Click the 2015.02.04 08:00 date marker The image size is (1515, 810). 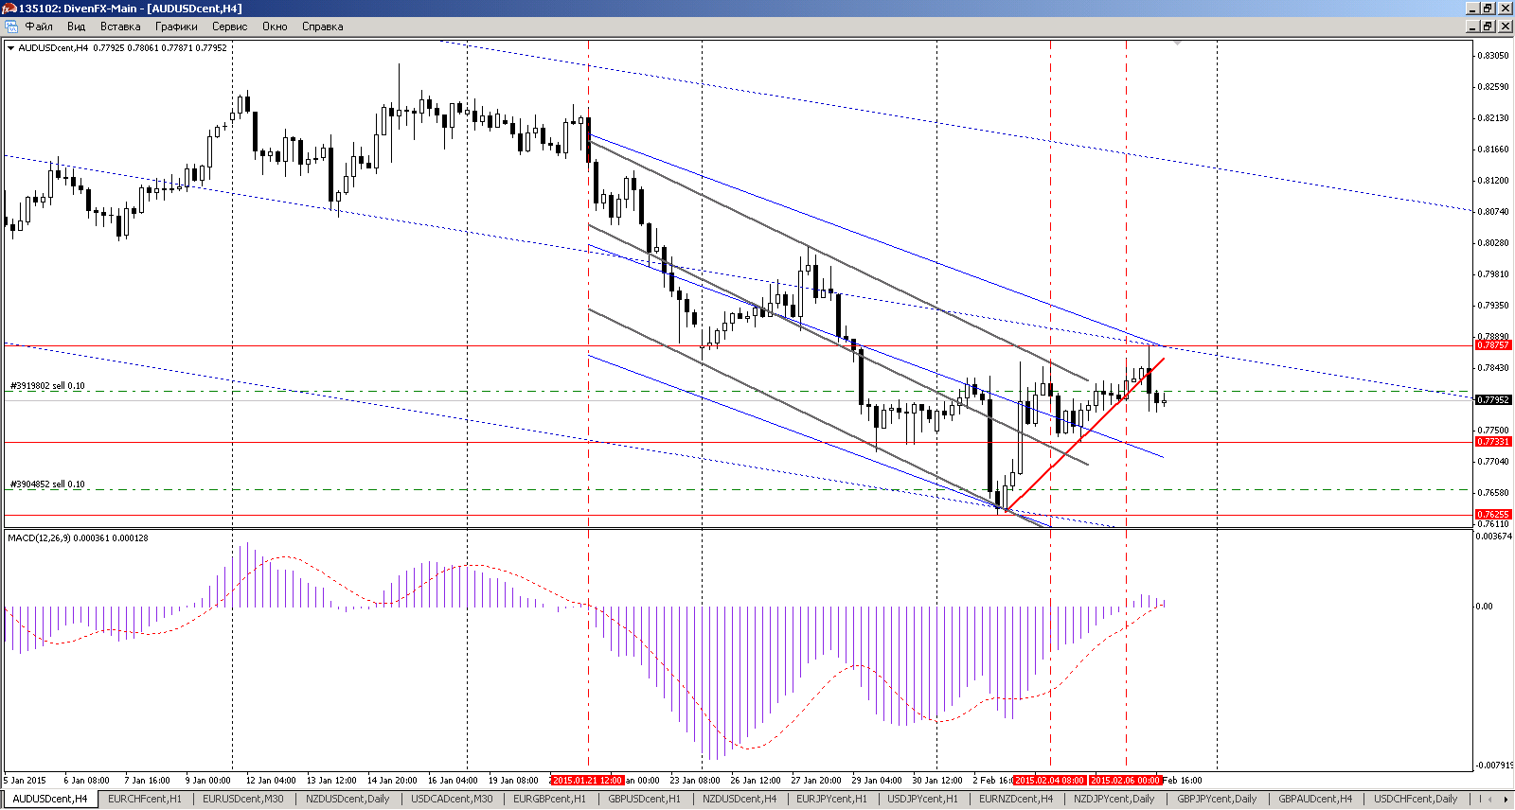1049,781
